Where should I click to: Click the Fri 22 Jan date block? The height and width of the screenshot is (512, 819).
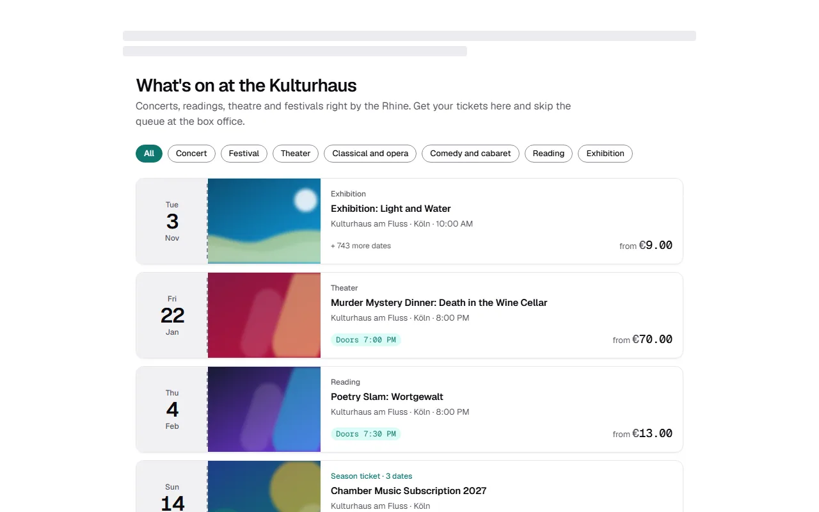(172, 315)
